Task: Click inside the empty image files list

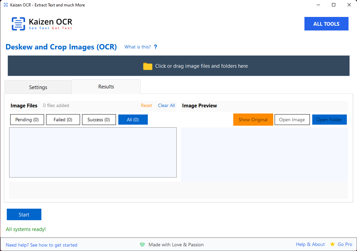Action: coord(93,152)
